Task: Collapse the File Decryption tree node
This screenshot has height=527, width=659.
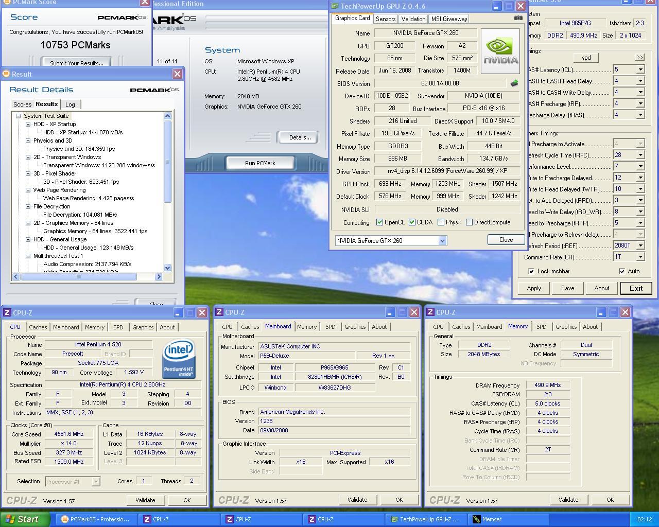Action: point(28,206)
